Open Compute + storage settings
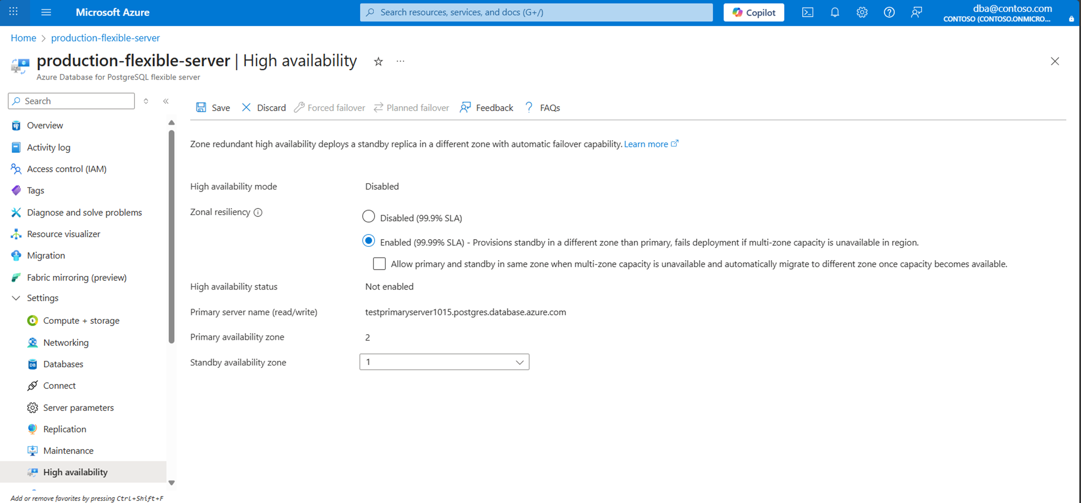1081x503 pixels. point(81,321)
